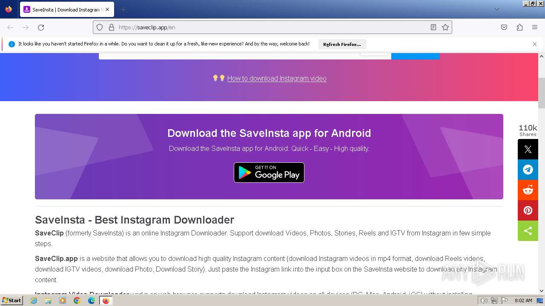The image size is (545, 306).
Task: Close the SaveInsta tab
Action: [x=107, y=9]
